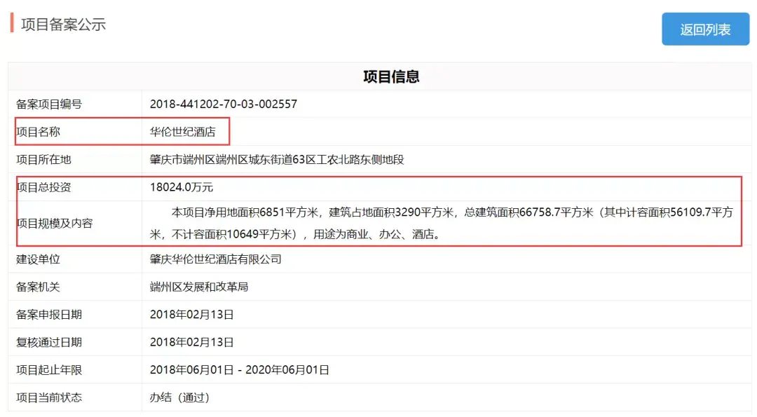Click the 项目规模及内容 row label
The width and height of the screenshot is (757, 417).
(x=55, y=224)
